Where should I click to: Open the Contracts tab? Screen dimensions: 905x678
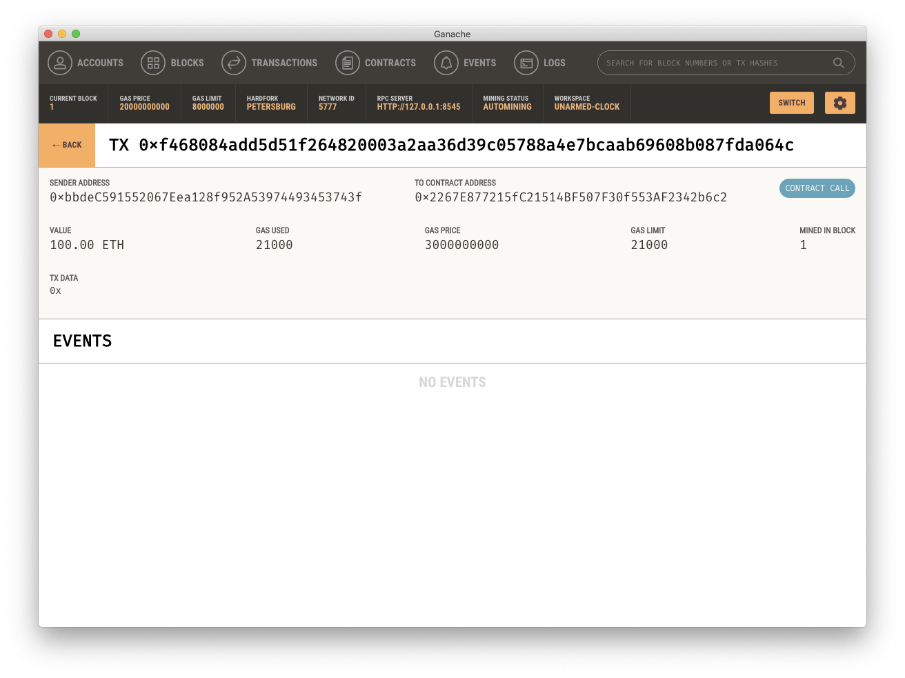pyautogui.click(x=376, y=63)
